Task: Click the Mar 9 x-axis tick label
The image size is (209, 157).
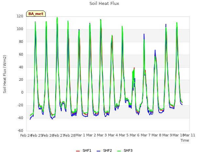Action: pos(167,135)
